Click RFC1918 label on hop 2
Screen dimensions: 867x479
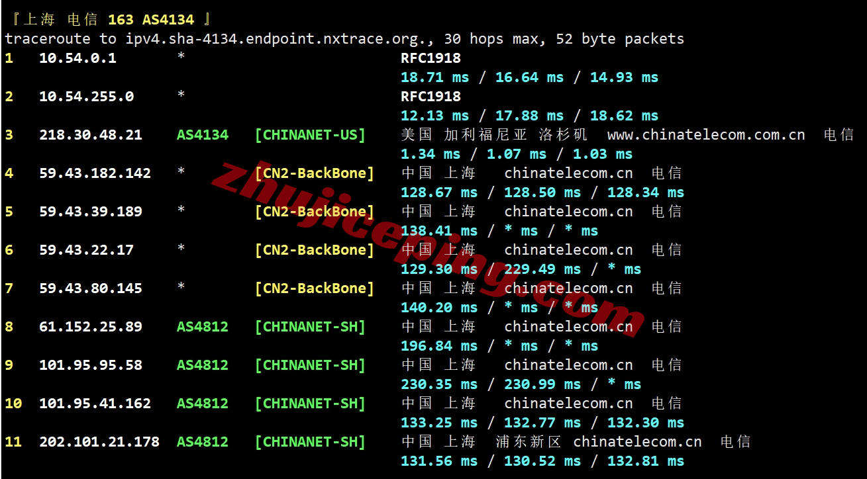coord(431,97)
